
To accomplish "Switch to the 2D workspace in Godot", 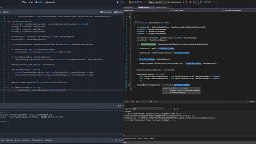I will pyautogui.click(x=24, y=2).
